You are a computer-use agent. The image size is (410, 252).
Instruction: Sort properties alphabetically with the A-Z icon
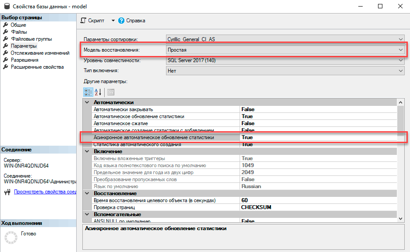98,92
